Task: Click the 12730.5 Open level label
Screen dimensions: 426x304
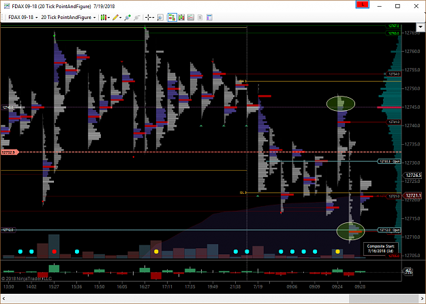Action: [390, 161]
